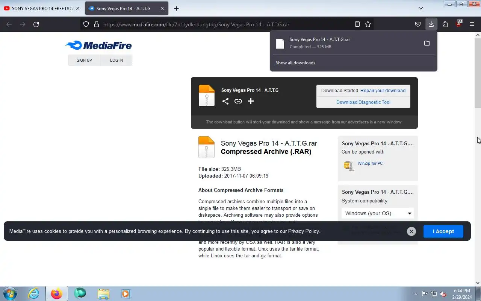
Task: Click the WinZip application icon
Action: [349, 166]
